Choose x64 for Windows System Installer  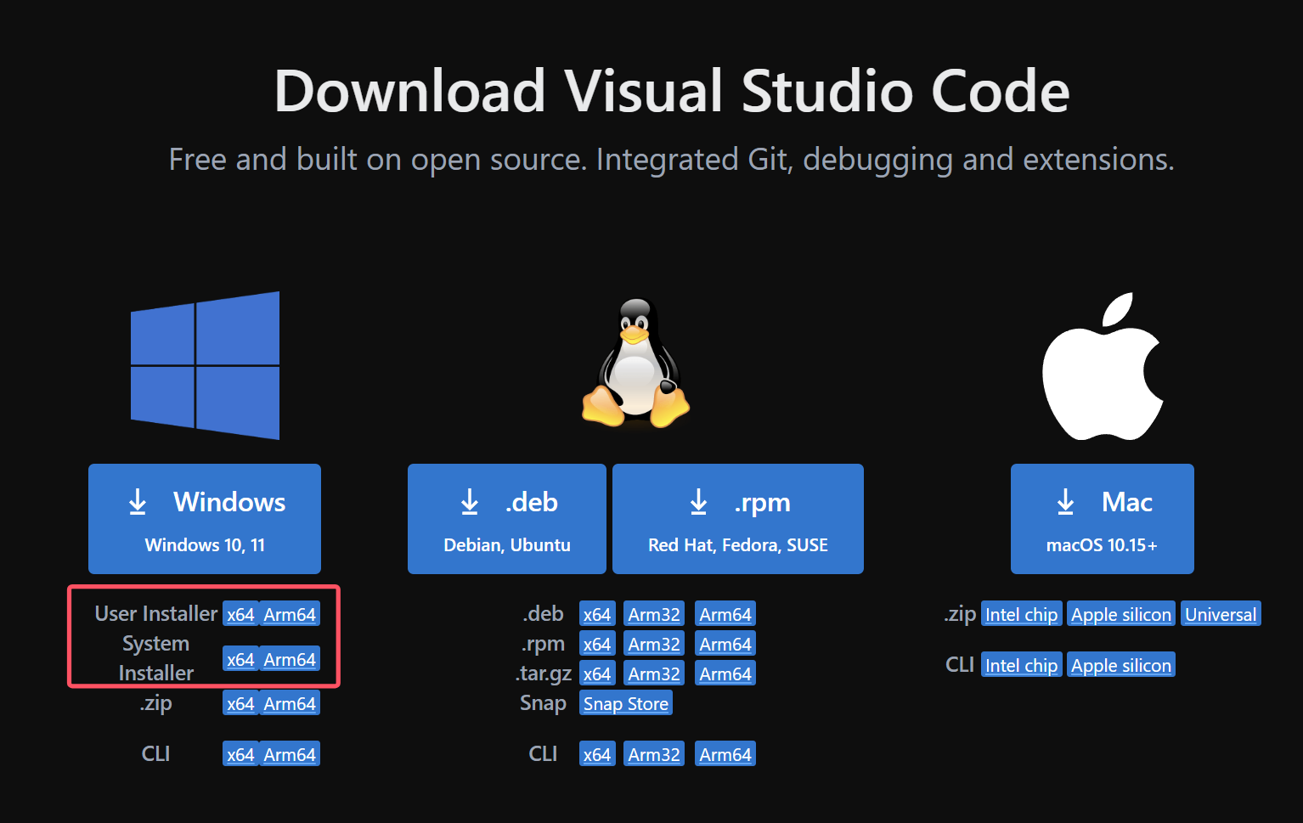240,659
